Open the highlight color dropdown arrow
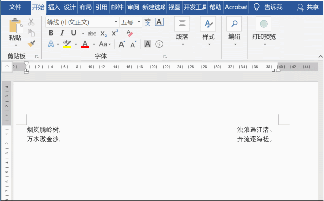Screen dimensions: 324x201 (76, 44)
